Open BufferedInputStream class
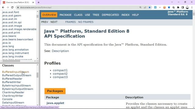195x109 pixels. pyautogui.click(x=16, y=72)
